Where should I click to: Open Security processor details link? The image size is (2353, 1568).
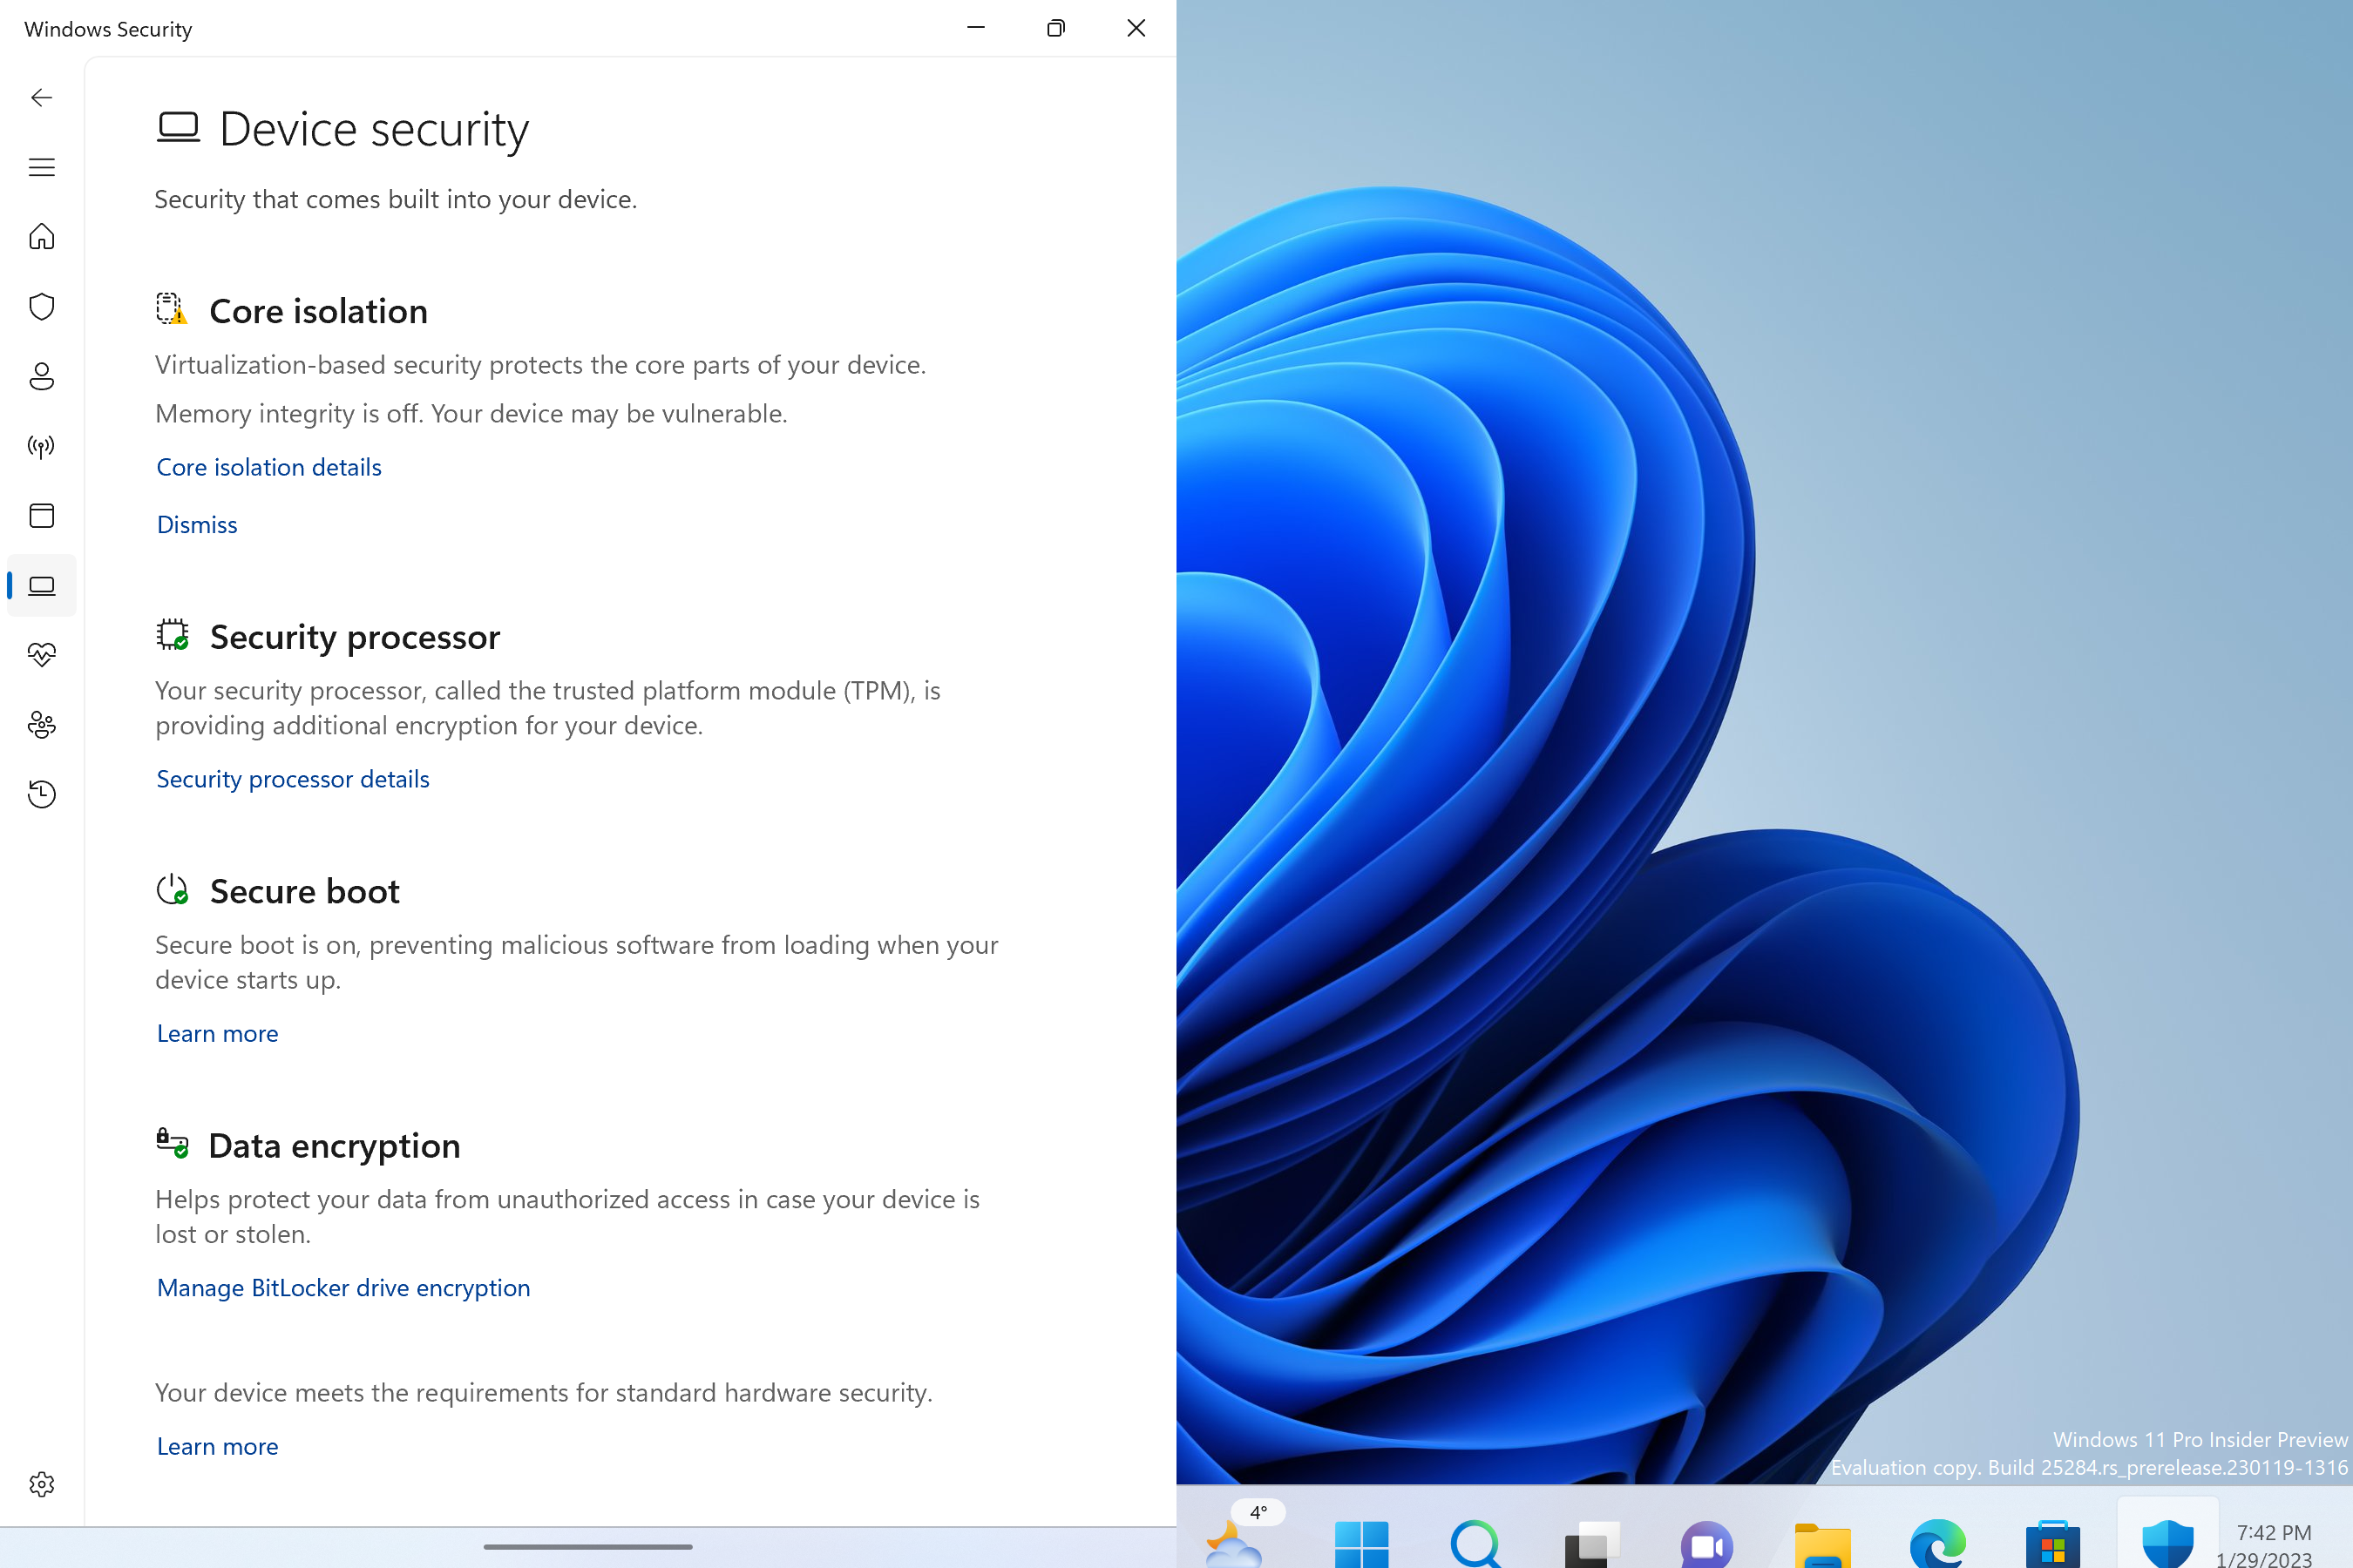[x=292, y=779]
